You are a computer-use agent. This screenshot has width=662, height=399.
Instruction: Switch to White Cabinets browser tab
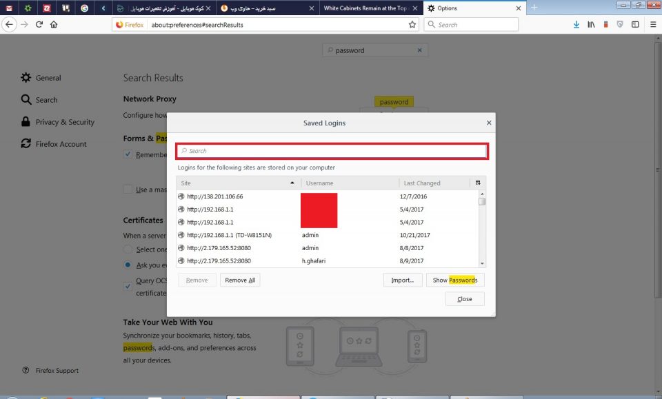365,8
